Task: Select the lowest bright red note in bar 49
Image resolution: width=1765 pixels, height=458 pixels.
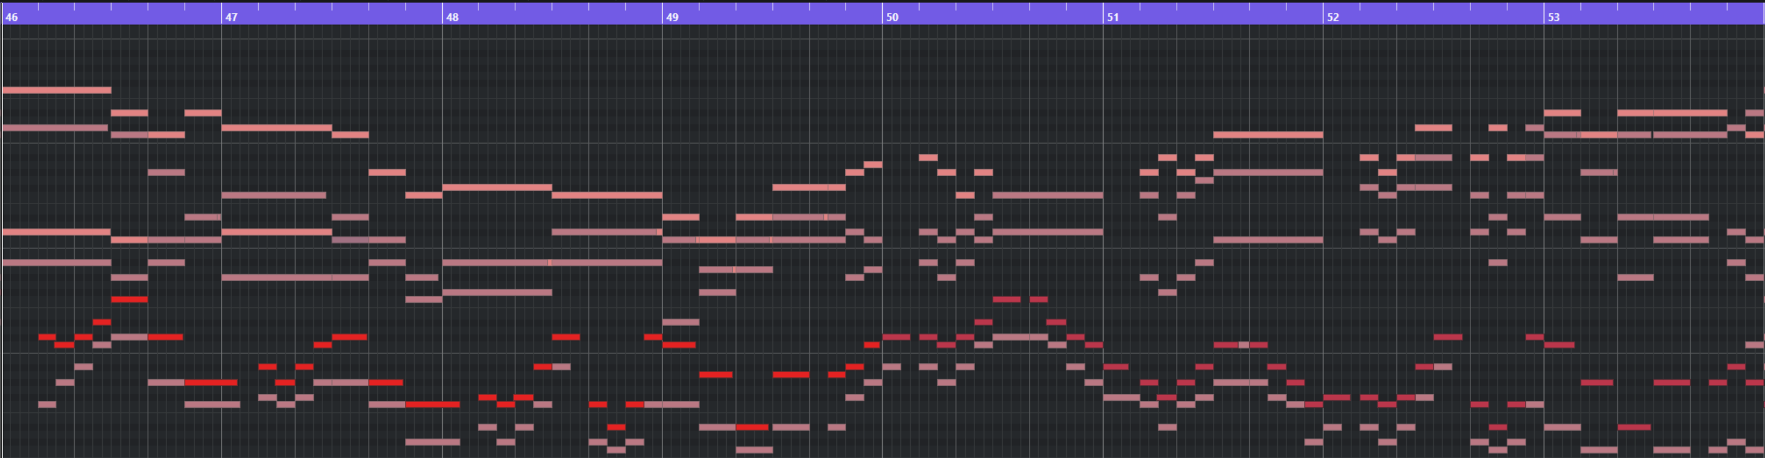Action: coord(753,427)
